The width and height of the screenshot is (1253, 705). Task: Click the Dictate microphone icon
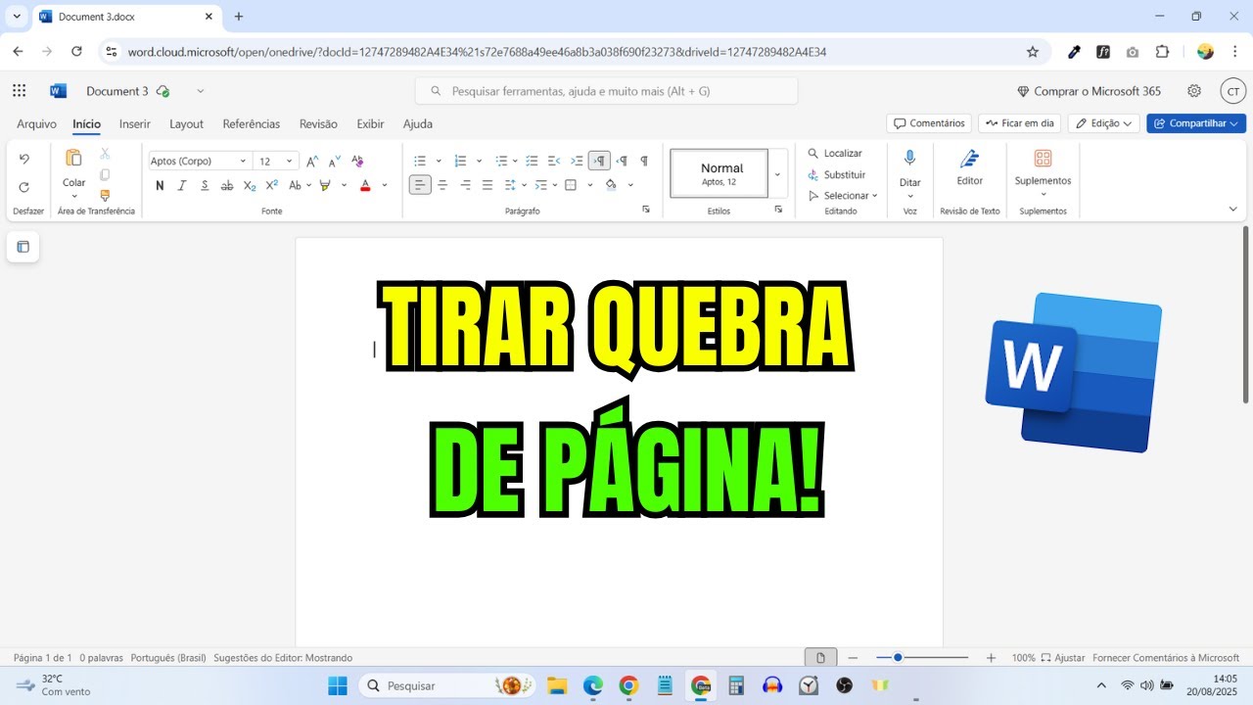click(x=910, y=159)
